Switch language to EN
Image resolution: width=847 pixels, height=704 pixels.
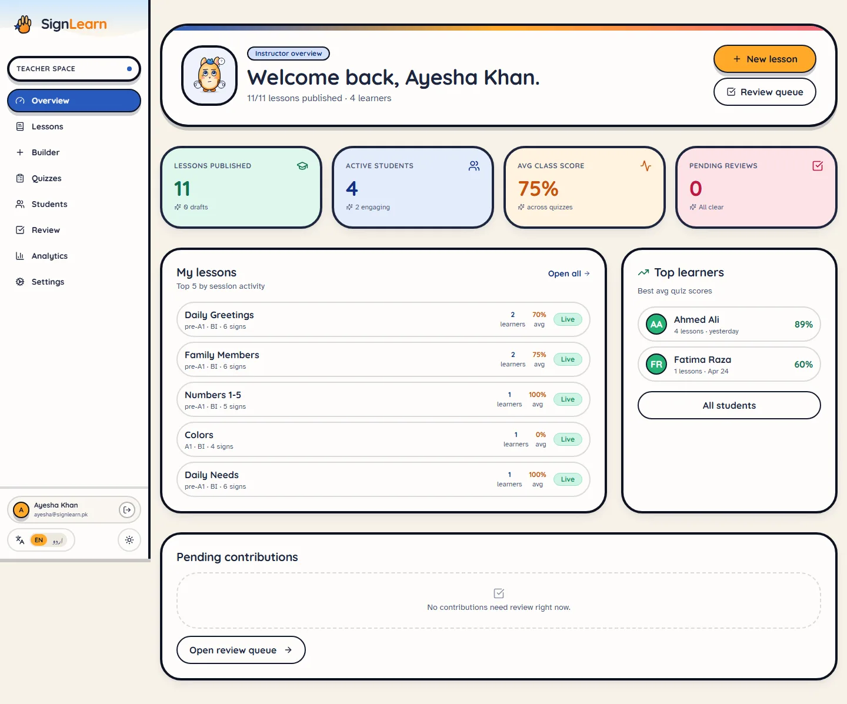point(39,540)
